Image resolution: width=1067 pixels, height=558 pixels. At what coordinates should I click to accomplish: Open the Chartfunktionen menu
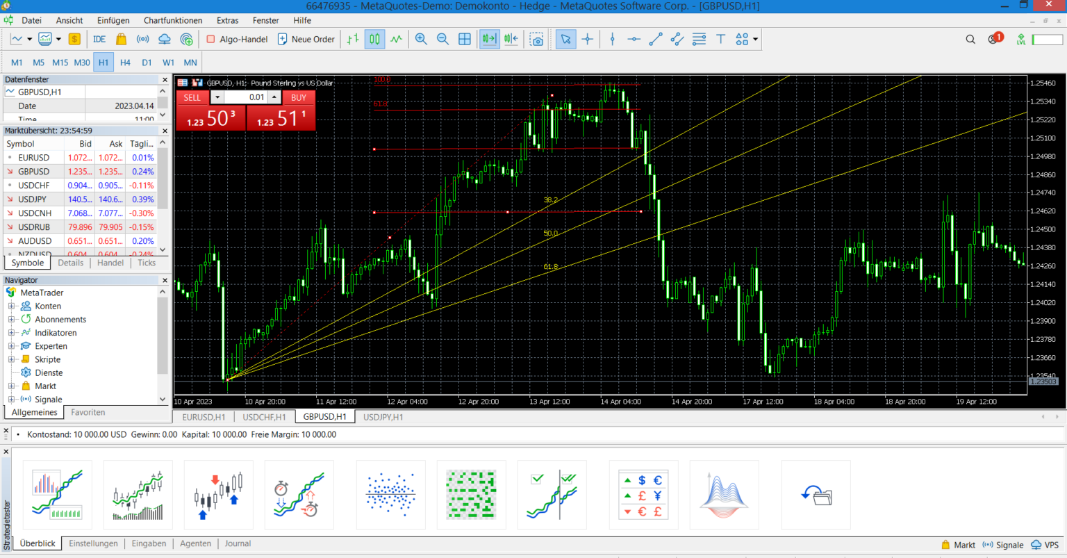[173, 20]
